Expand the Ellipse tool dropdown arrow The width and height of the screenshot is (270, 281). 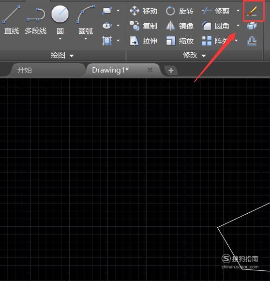point(118,26)
